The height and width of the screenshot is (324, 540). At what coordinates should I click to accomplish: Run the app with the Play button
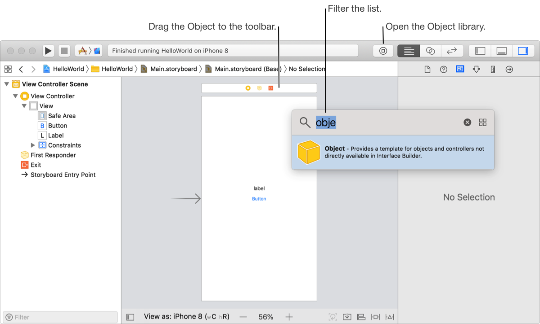49,51
